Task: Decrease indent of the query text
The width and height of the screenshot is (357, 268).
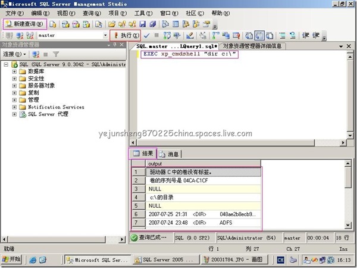Action: [x=305, y=36]
